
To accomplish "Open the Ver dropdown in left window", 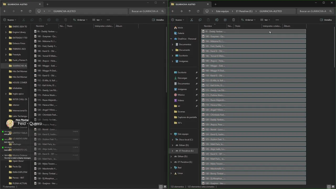I will coord(97,20).
